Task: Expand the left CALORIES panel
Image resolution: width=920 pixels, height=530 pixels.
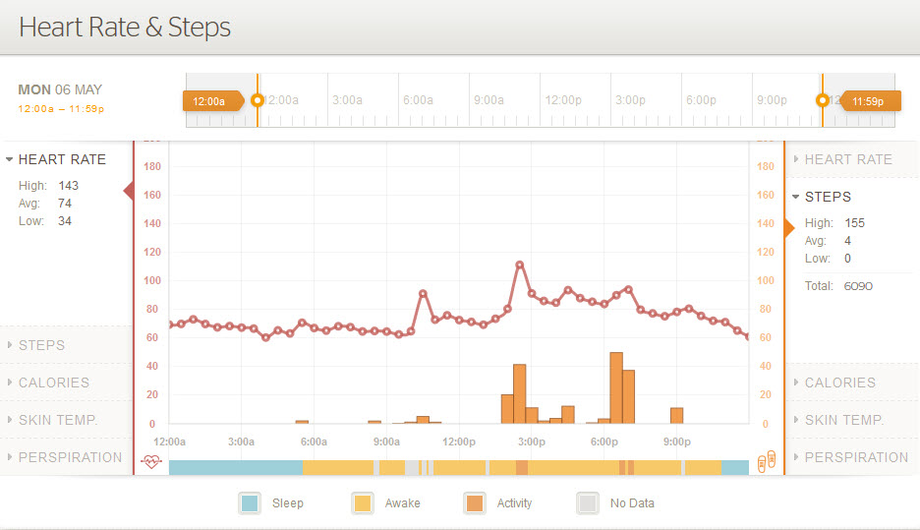Action: [x=53, y=383]
